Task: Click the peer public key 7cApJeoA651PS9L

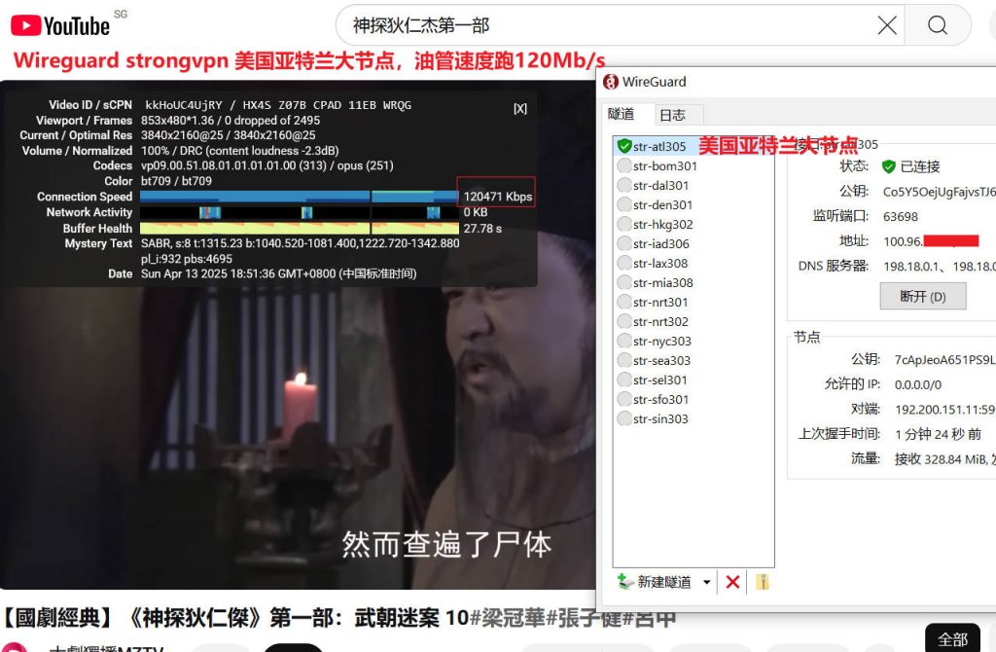Action: tap(943, 360)
